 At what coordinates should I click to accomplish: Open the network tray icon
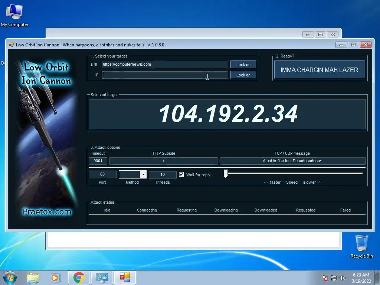tap(334, 278)
